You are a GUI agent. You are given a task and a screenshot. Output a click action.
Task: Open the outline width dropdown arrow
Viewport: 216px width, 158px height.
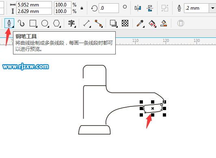point(213,8)
